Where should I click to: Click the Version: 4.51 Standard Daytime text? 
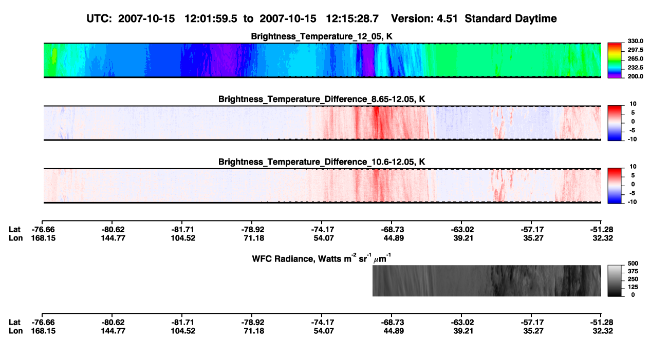tap(474, 18)
